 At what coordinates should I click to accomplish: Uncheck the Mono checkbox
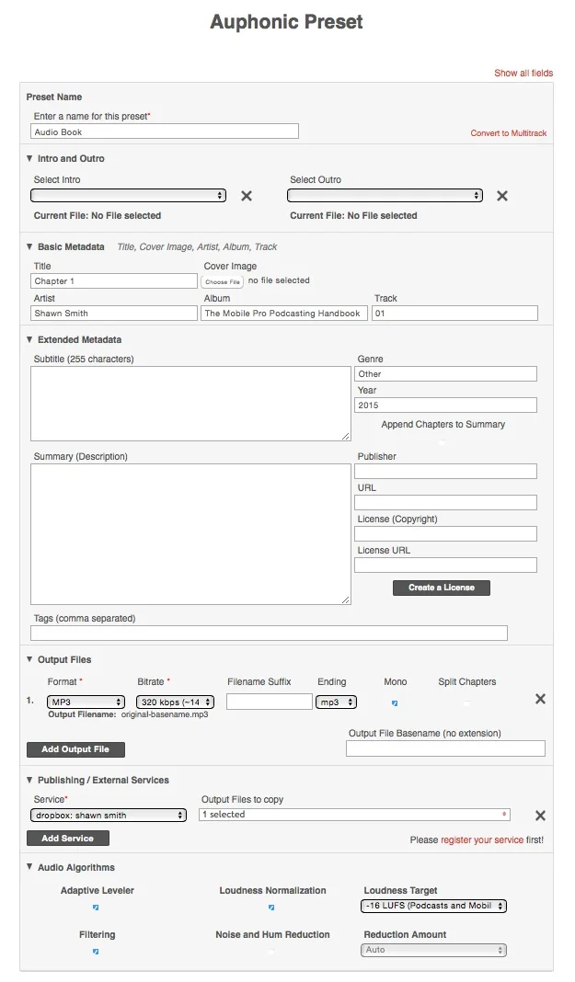coord(395,702)
